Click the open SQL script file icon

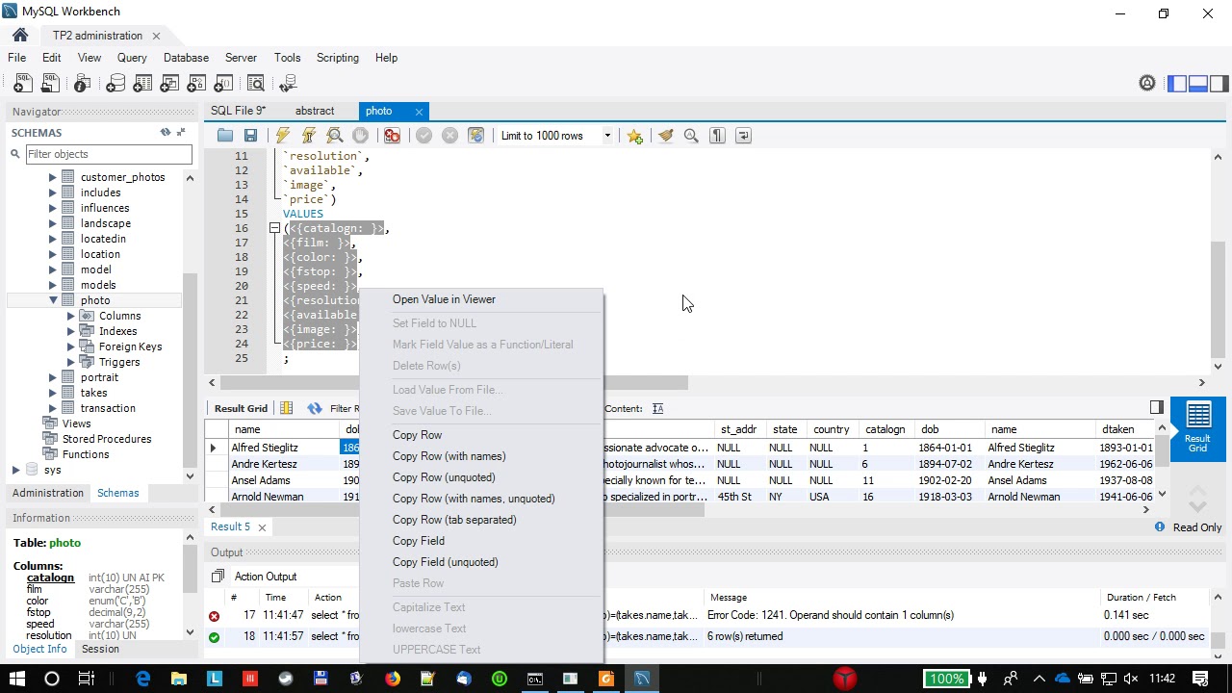coord(50,84)
